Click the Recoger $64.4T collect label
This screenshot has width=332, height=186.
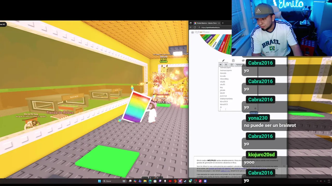[x=161, y=100]
